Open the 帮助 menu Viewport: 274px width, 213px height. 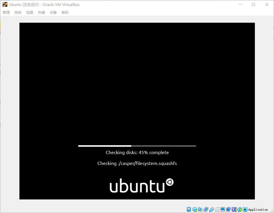tap(65, 13)
